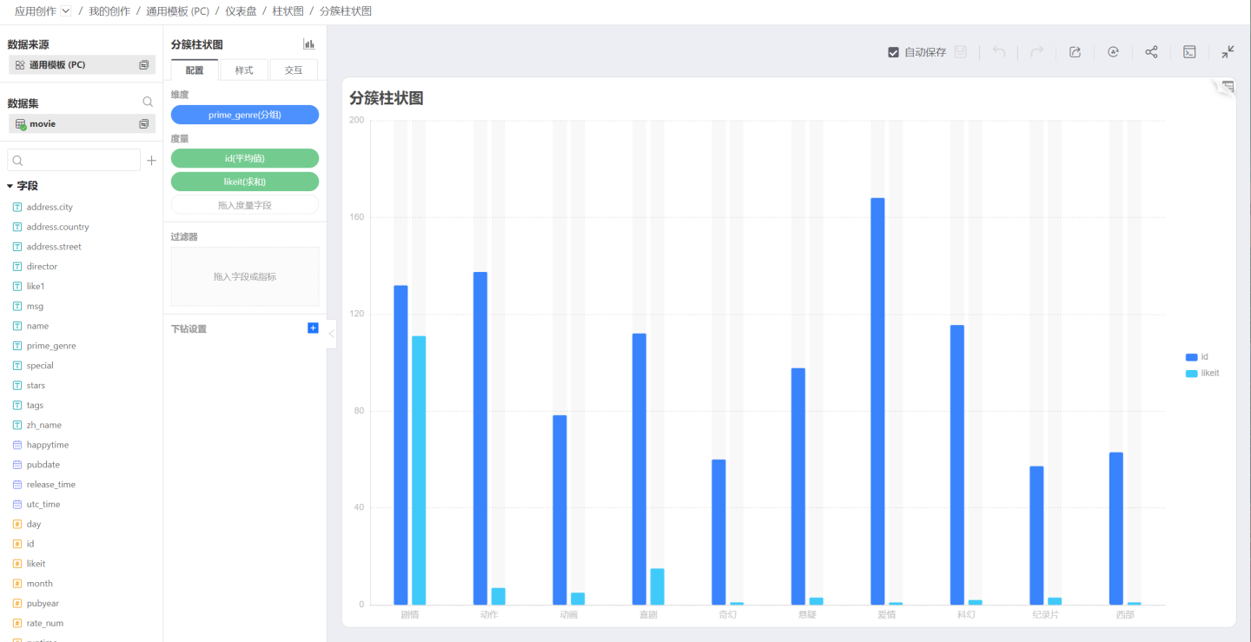
Task: Click the collapse fullscreen arrows icon
Action: (1228, 52)
